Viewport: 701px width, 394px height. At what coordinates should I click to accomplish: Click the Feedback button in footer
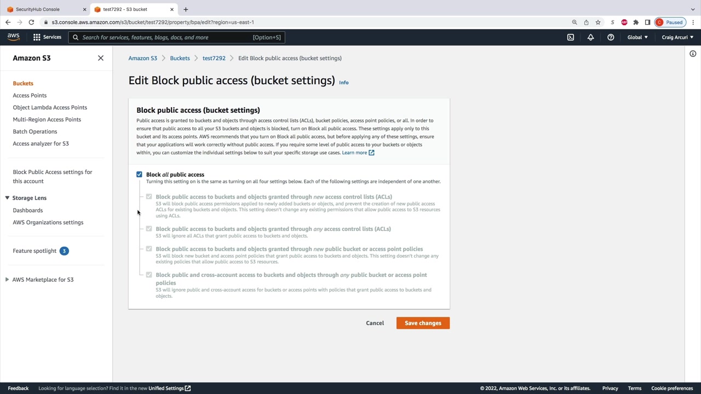18,389
